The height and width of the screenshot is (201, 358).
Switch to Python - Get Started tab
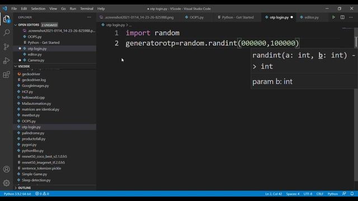tap(237, 17)
